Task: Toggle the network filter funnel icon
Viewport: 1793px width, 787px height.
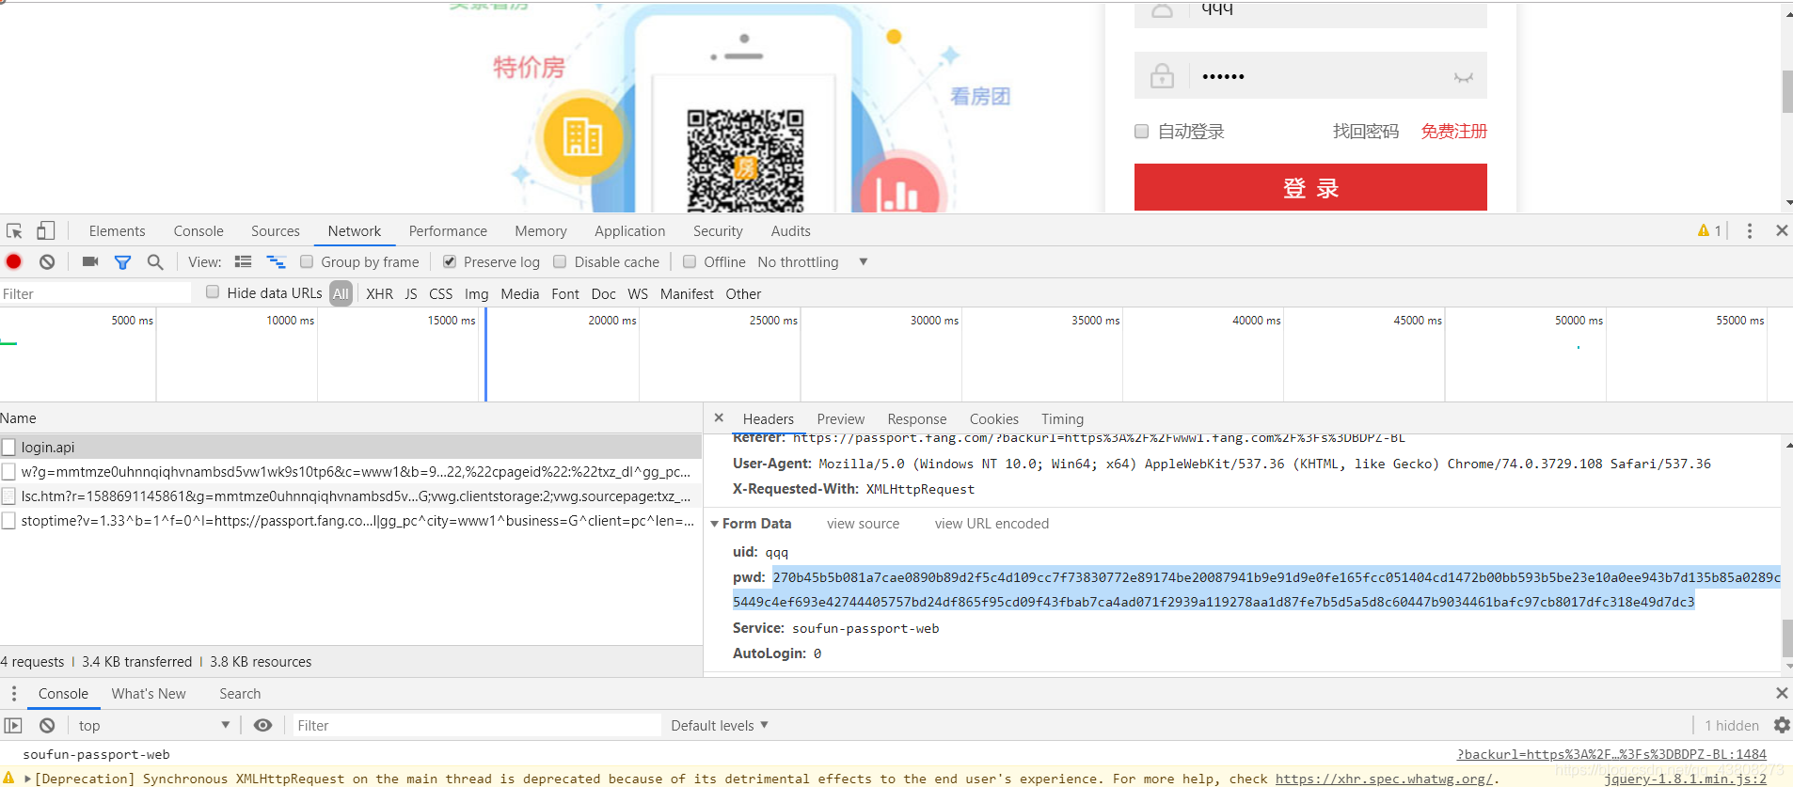Action: coord(122,262)
